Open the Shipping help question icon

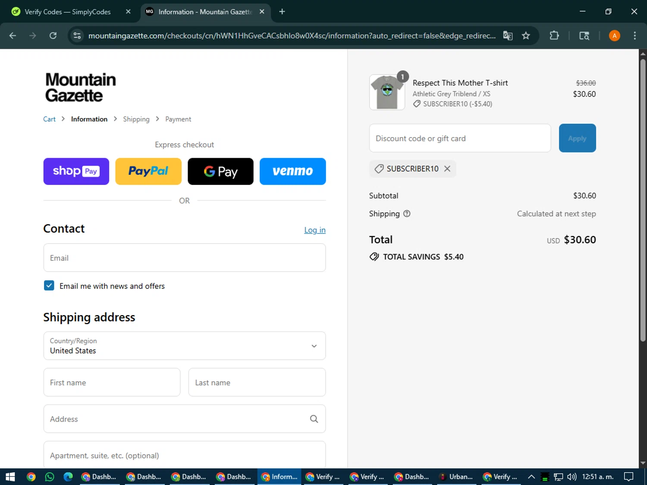407,213
